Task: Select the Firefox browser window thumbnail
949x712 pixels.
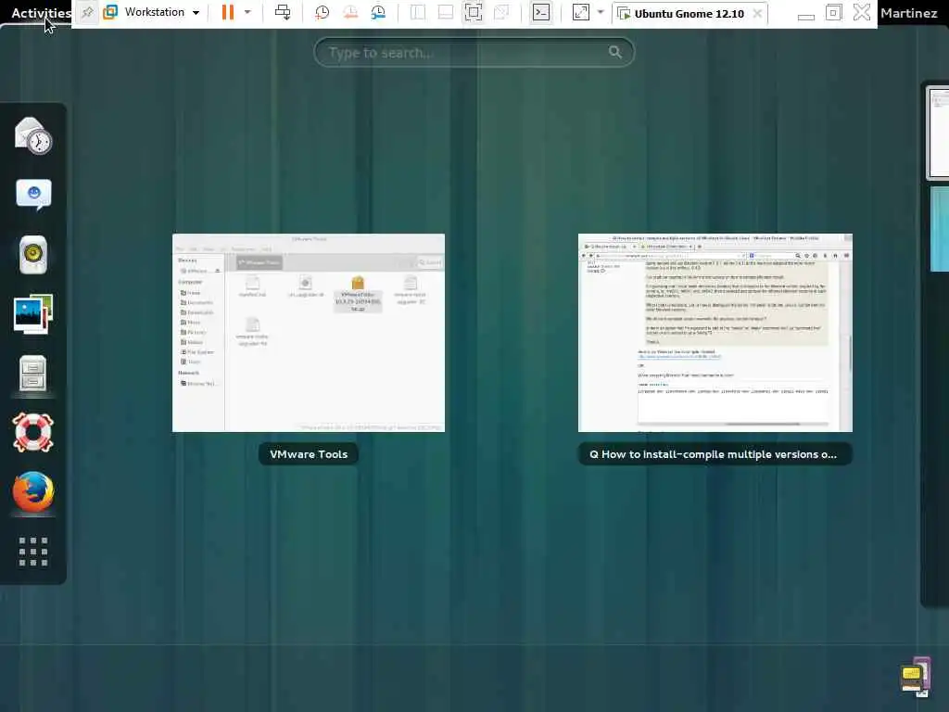Action: click(x=715, y=333)
